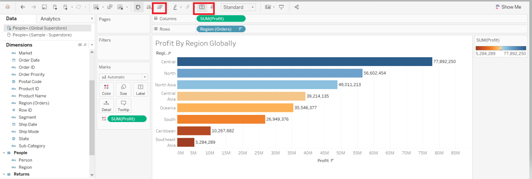
Task: Click the Duplicate sheet icon
Action: point(110,7)
